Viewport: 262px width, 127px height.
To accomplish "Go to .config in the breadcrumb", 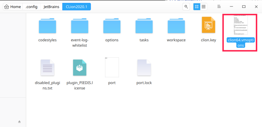I will (x=31, y=7).
